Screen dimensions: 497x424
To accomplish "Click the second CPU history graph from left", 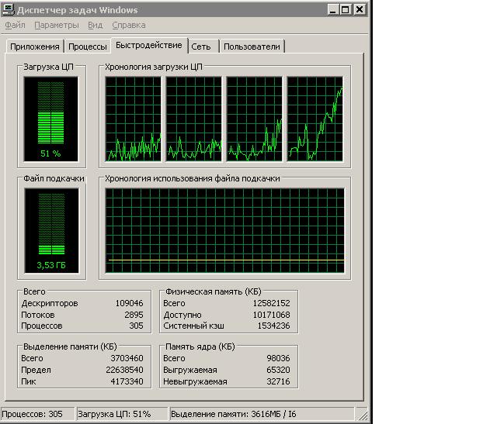I will [193, 119].
